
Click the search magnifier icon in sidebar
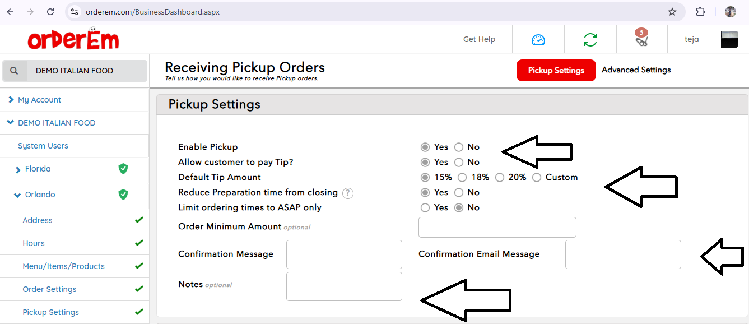pyautogui.click(x=15, y=71)
